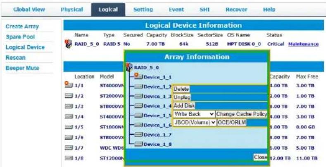Click the disk icon for Device_1_6
The width and height of the screenshot is (326, 167).
[138, 125]
